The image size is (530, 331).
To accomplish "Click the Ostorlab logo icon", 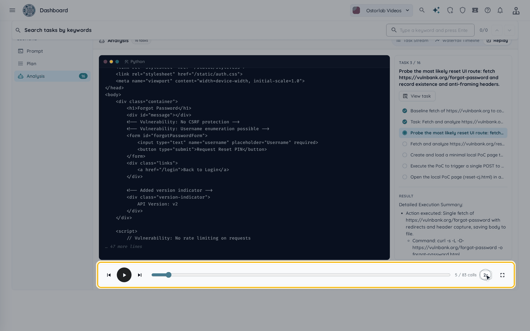I will click(29, 10).
